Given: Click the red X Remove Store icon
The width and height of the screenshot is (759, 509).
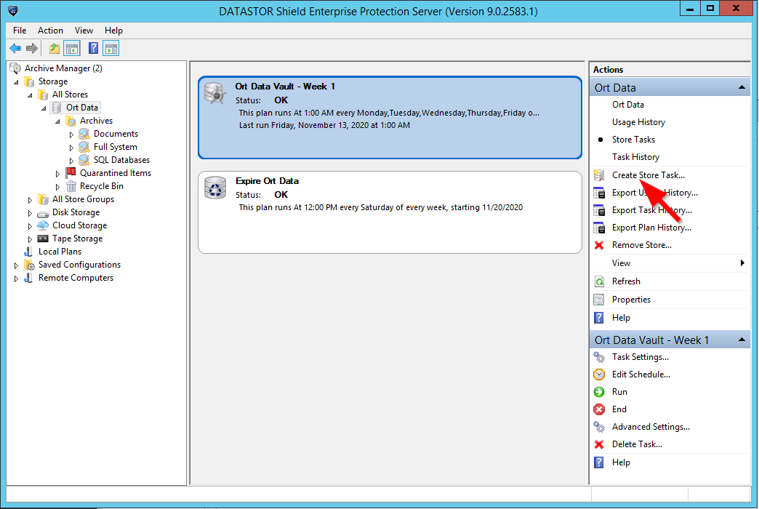Looking at the screenshot, I should pyautogui.click(x=599, y=245).
